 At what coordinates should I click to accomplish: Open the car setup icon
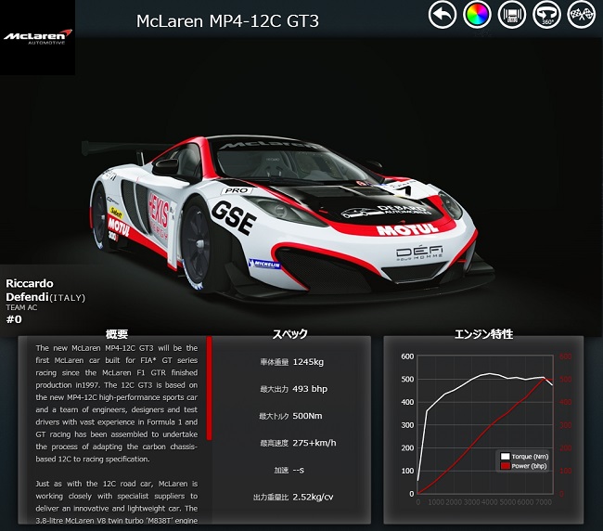511,15
